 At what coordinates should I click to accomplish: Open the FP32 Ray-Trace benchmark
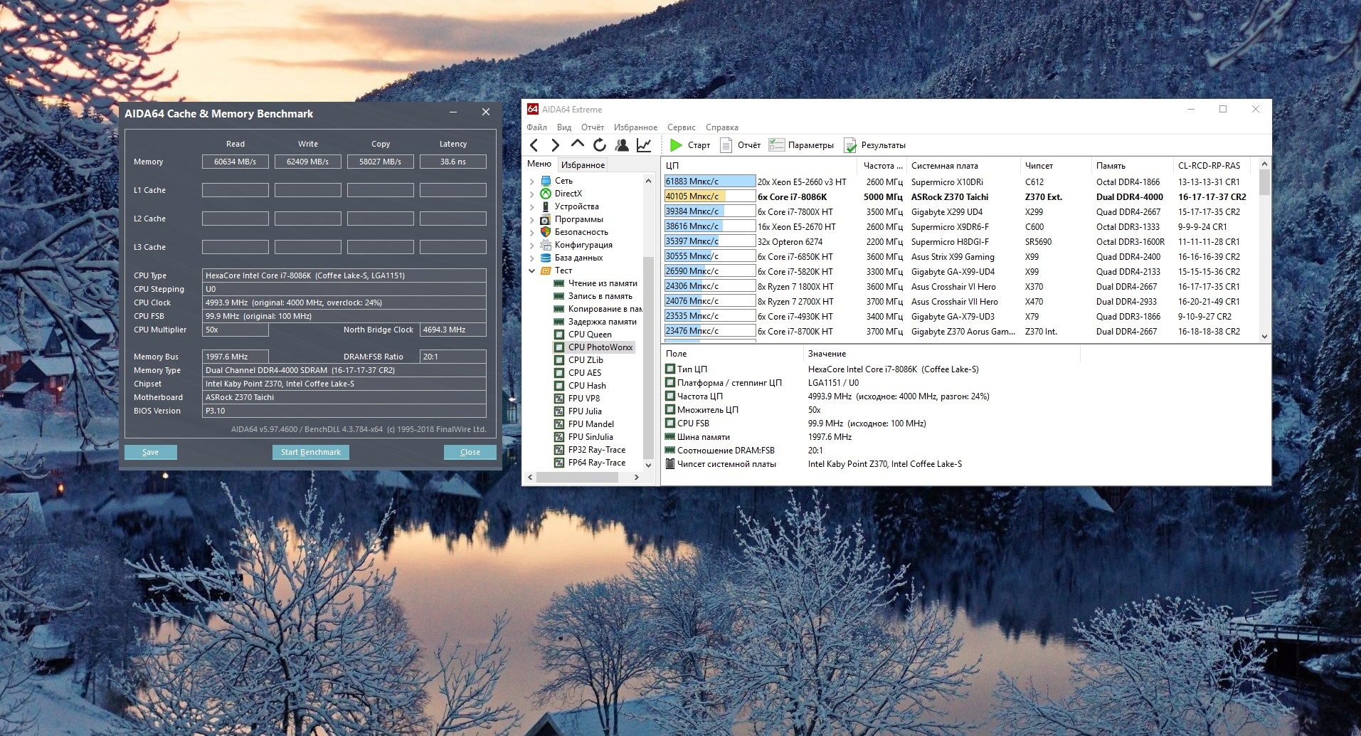(597, 450)
